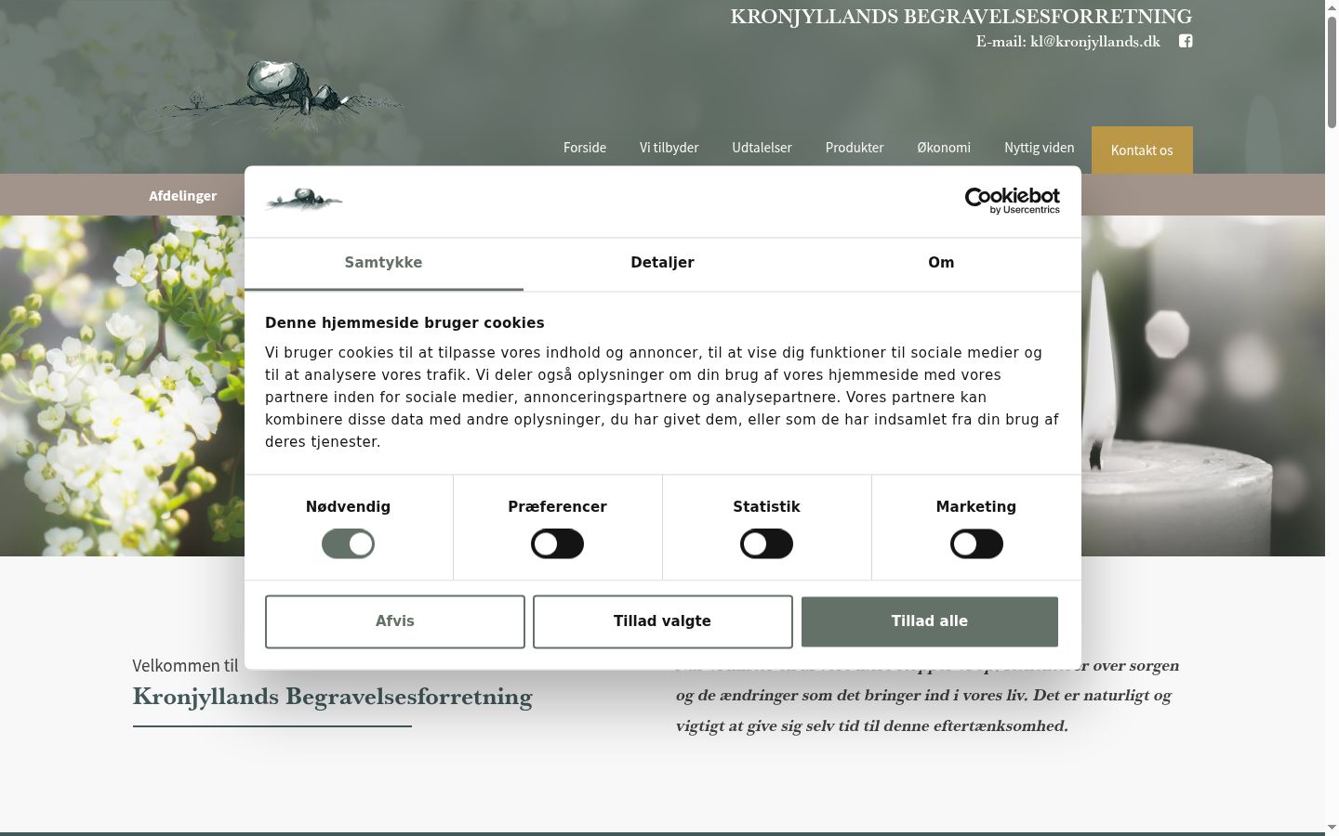Click the Kontakt os button
Image resolution: width=1339 pixels, height=836 pixels.
(x=1142, y=150)
